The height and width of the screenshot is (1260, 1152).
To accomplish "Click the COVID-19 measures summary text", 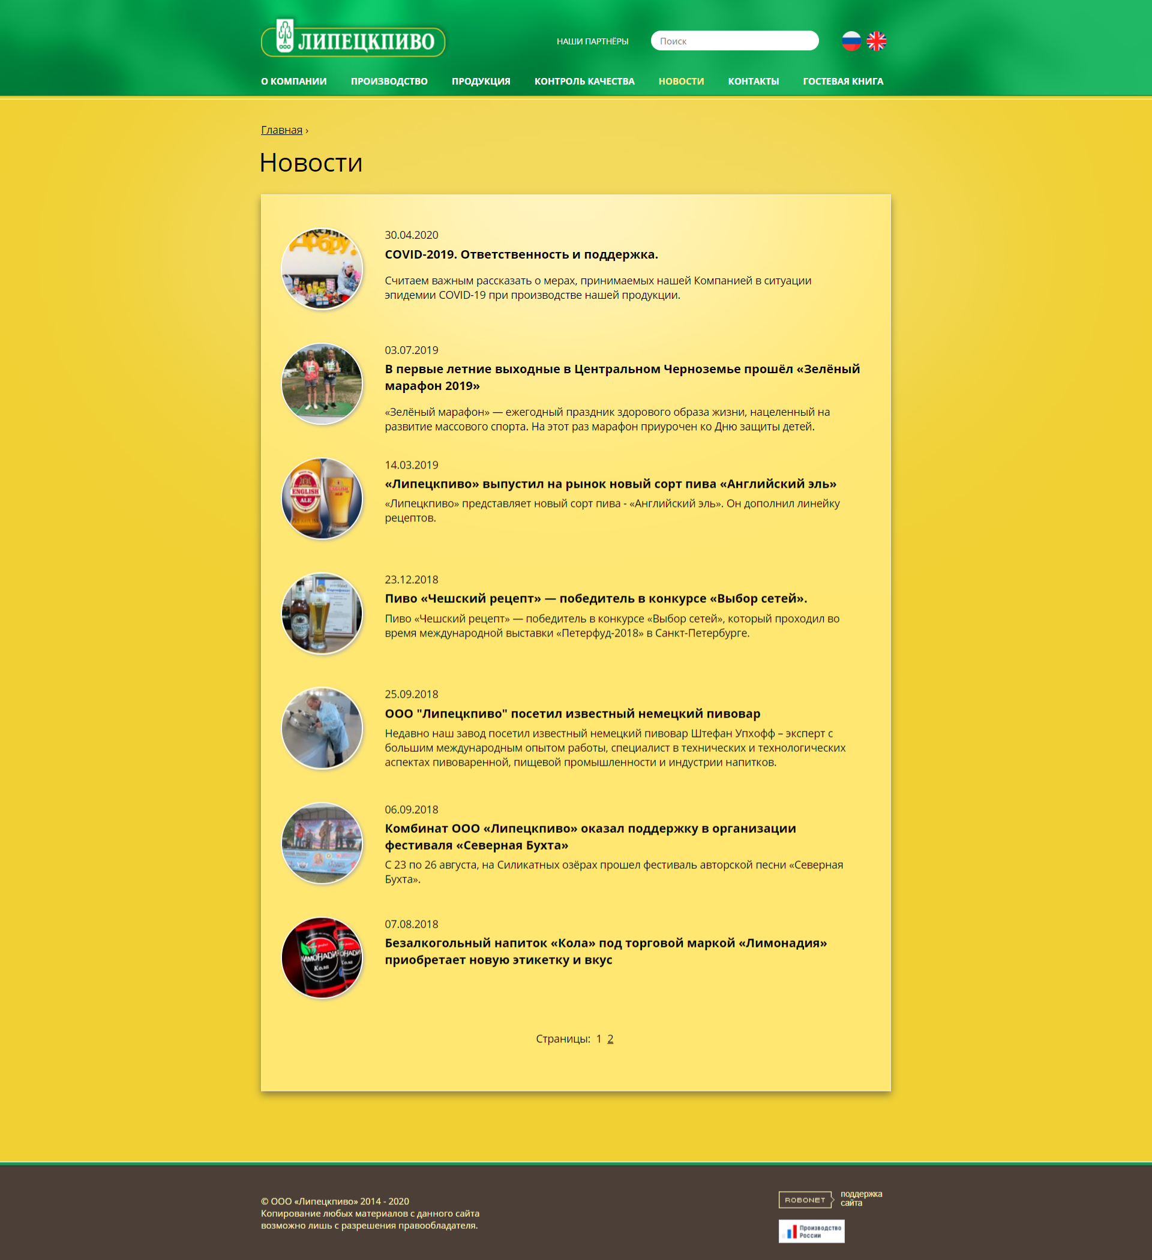I will tap(598, 287).
